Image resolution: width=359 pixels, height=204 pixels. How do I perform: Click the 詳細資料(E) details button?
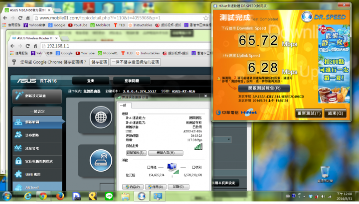(136, 153)
